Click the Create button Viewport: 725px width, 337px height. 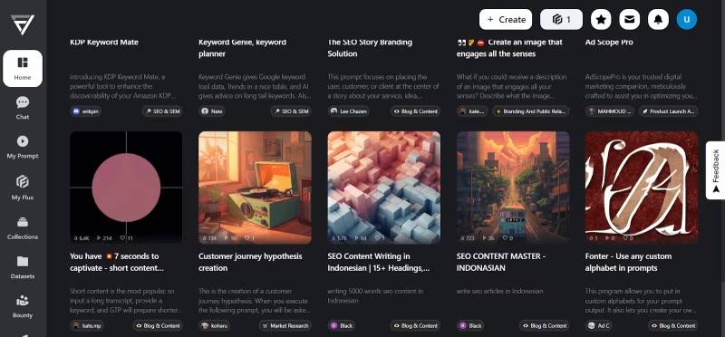(x=506, y=19)
